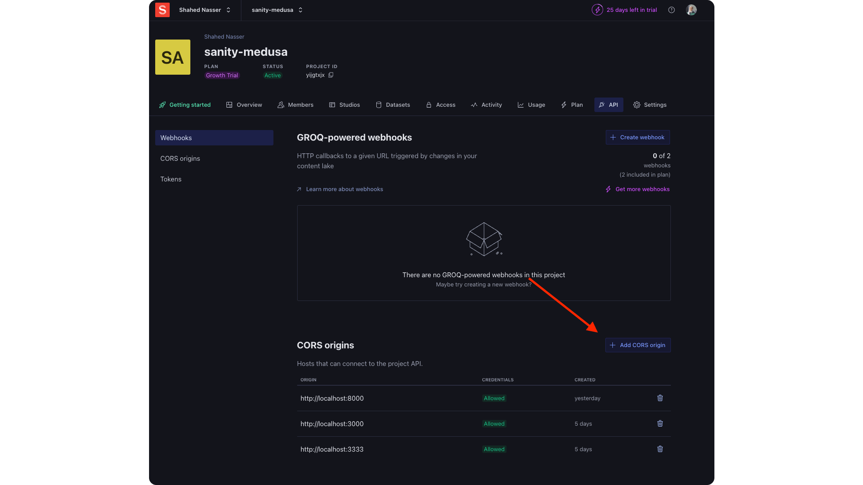Click the trial lightning bolt icon
Screen dimensions: 863x485
tap(597, 10)
